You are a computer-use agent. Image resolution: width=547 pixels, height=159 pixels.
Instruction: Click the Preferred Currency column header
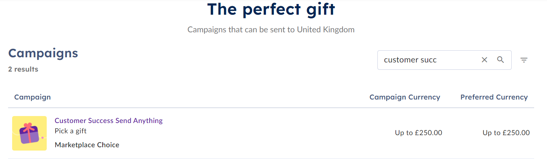pyautogui.click(x=494, y=97)
